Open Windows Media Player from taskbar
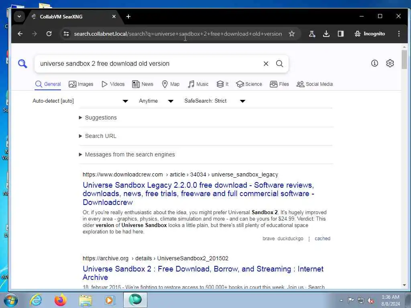Image resolution: width=411 pixels, height=308 pixels. click(110, 300)
